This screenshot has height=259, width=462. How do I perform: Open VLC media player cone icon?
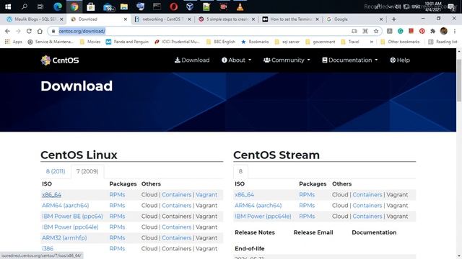click(x=240, y=6)
